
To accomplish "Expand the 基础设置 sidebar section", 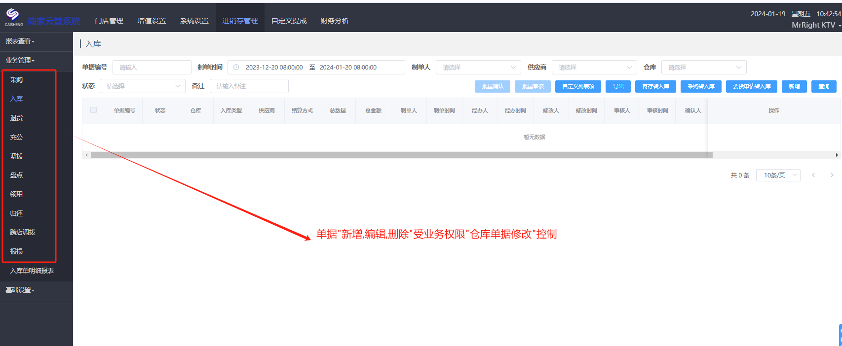I will pos(20,290).
